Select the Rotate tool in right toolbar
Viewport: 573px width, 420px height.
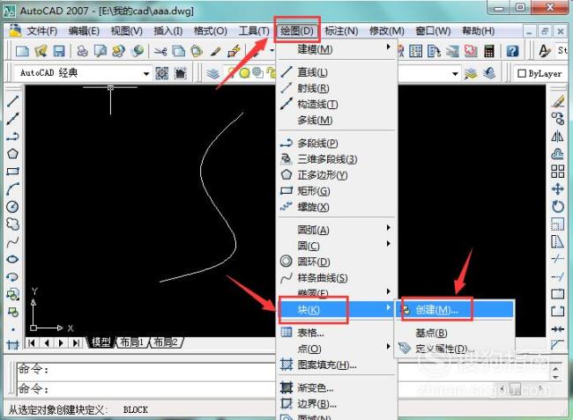(x=558, y=206)
